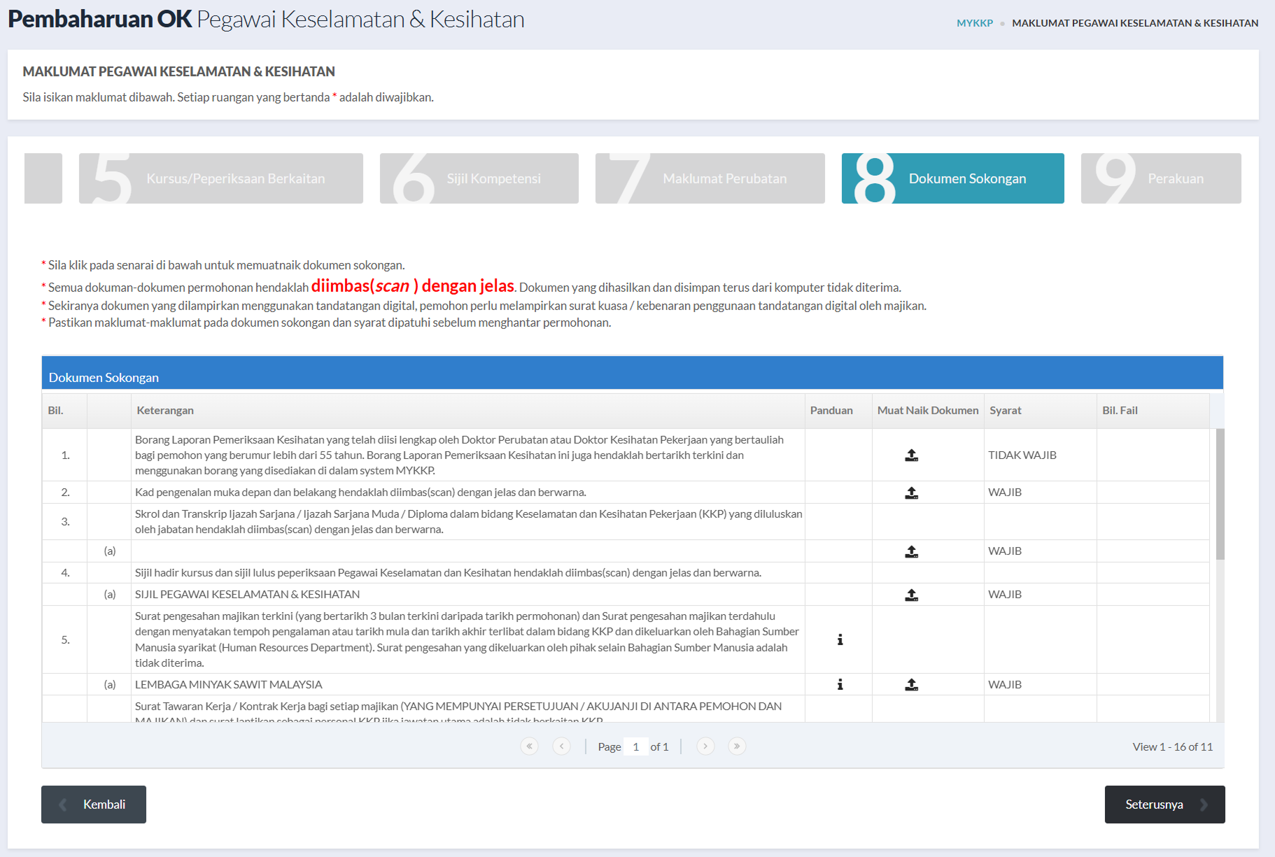
Task: View guidance info icon for row 5
Action: [840, 639]
